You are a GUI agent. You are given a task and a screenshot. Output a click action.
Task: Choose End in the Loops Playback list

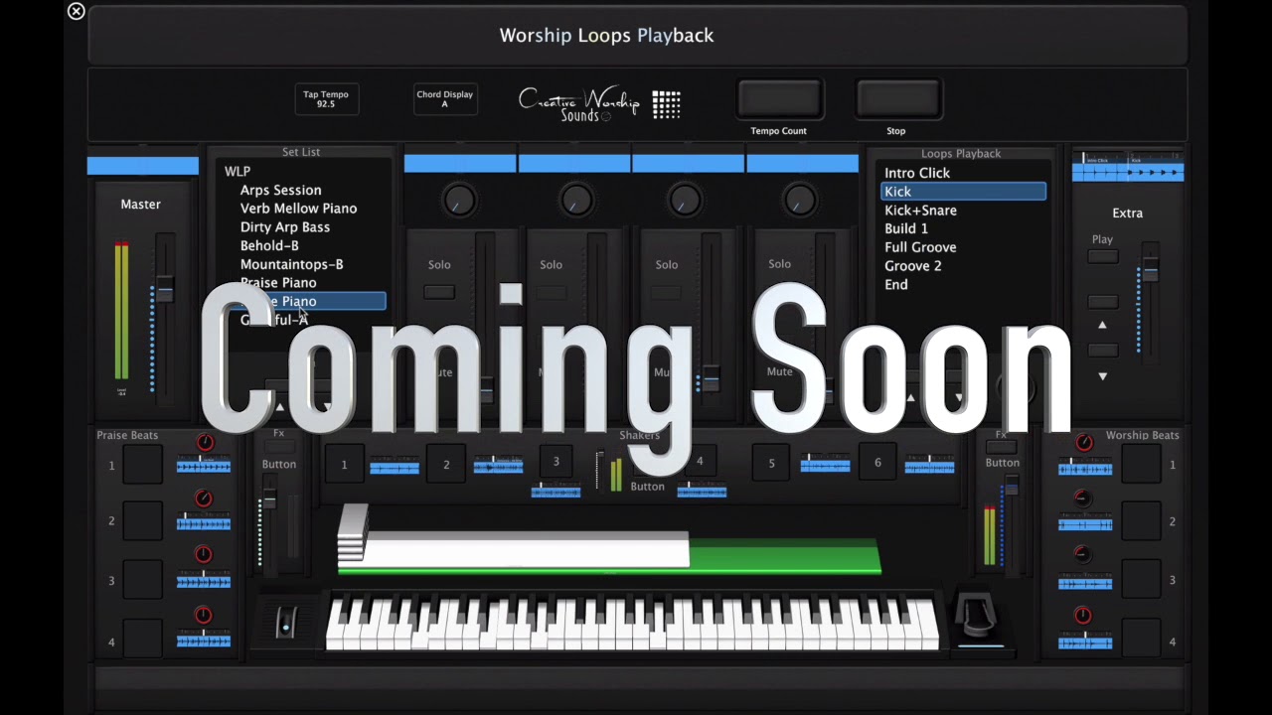pyautogui.click(x=895, y=285)
